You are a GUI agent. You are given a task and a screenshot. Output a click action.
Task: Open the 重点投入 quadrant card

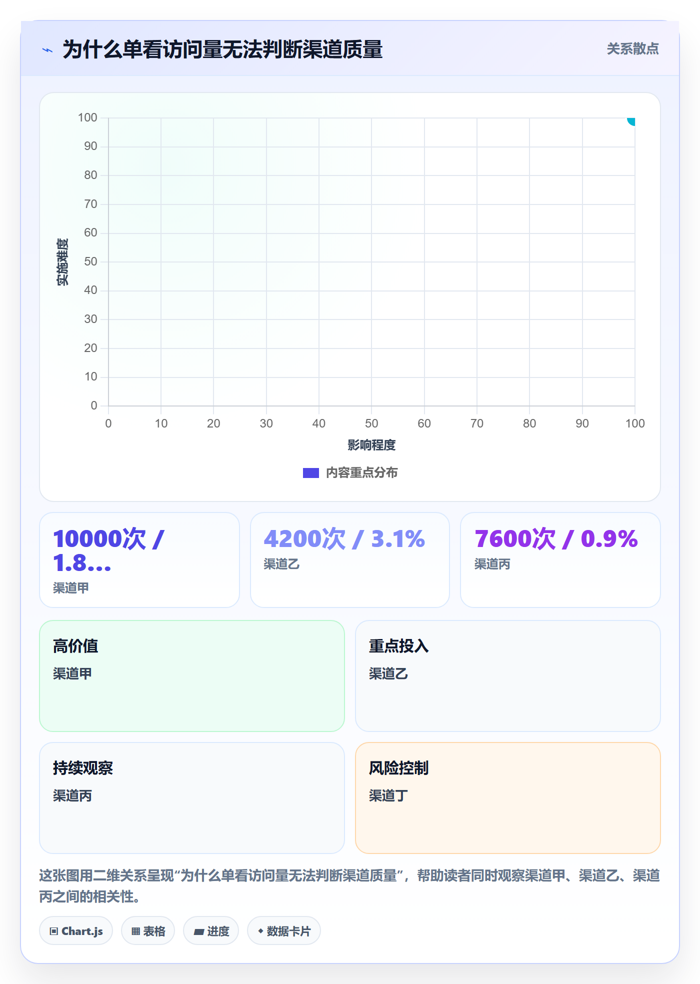tap(508, 676)
